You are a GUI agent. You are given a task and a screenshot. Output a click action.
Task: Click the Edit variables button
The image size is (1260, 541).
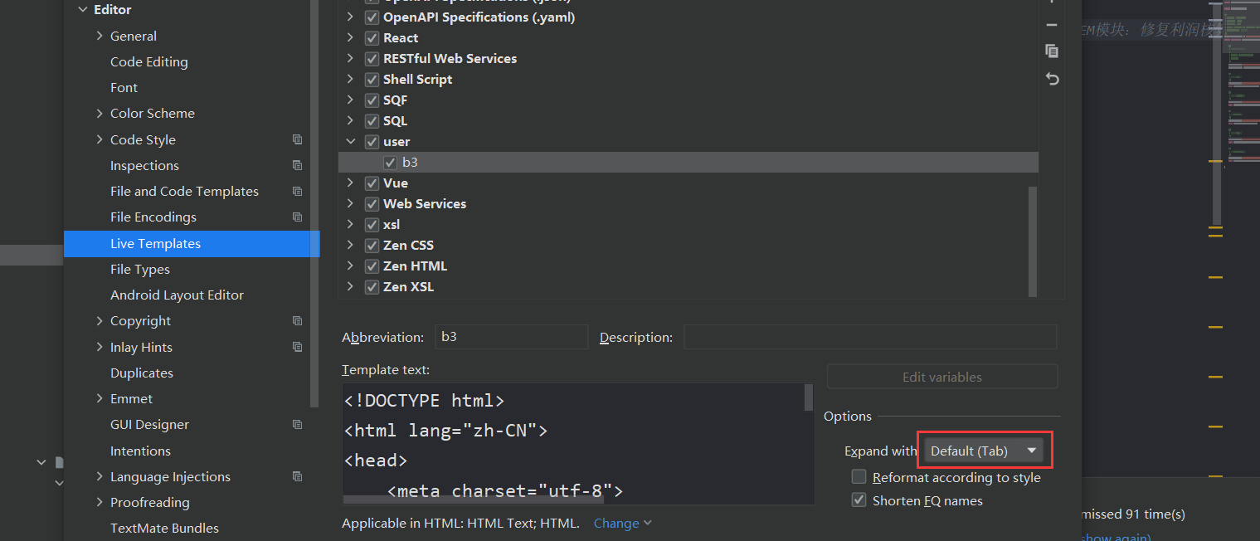point(941,377)
